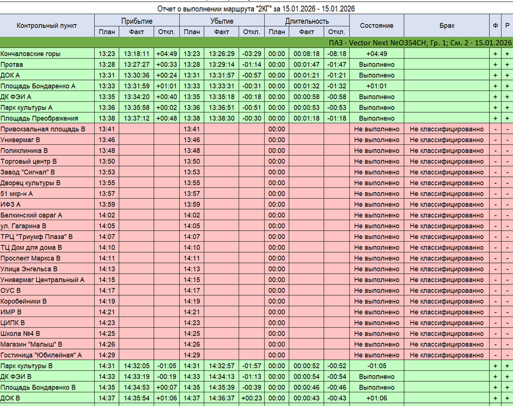Select the green ПАЗ Vector Next group row
Screen dimensions: 513x406
click(256, 43)
